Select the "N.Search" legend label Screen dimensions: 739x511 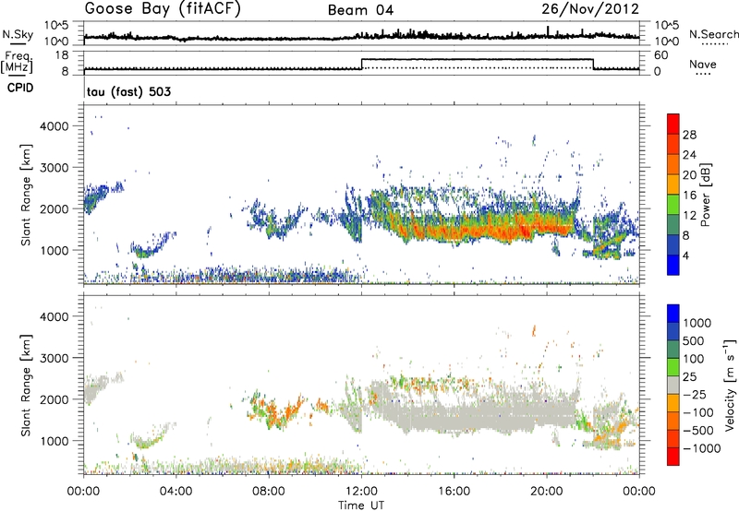coord(713,34)
